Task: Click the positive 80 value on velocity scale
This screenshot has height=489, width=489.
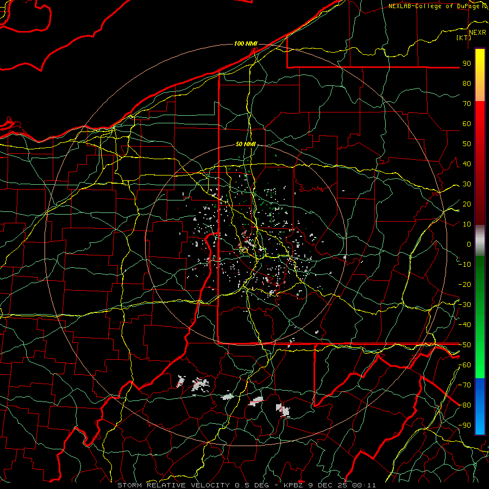Action: 467,83
